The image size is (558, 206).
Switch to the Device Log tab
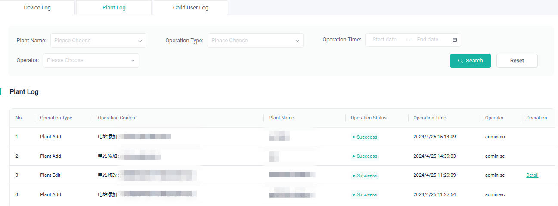click(x=37, y=8)
